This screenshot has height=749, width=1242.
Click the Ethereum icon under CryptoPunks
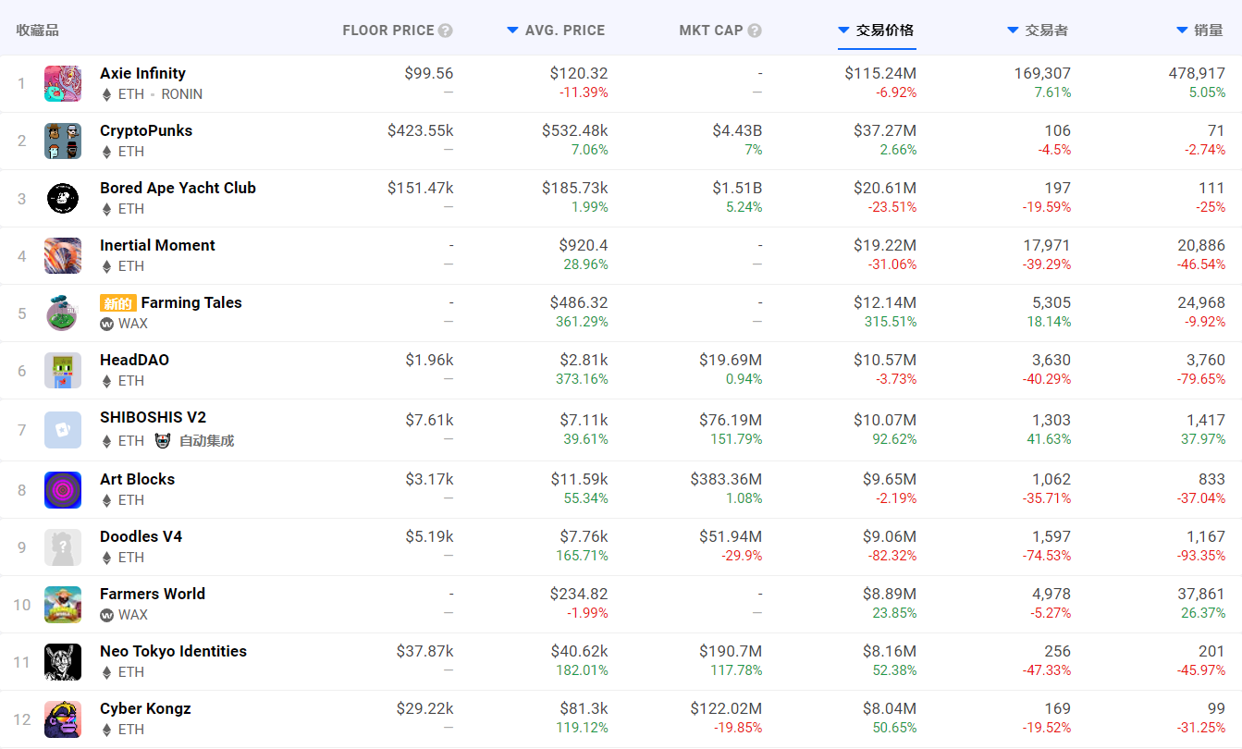[106, 152]
